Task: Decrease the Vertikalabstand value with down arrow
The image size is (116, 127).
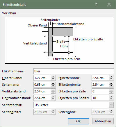Action: pos(53,92)
